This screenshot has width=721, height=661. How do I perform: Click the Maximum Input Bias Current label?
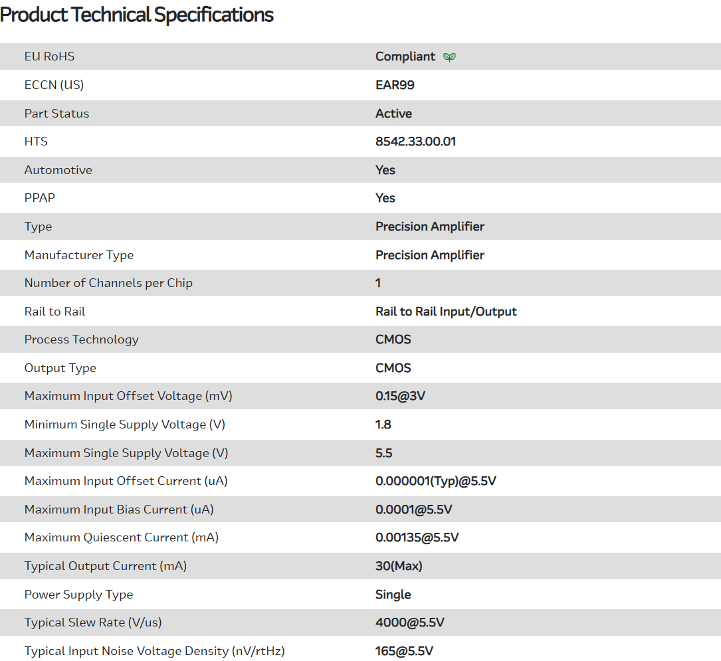[119, 510]
